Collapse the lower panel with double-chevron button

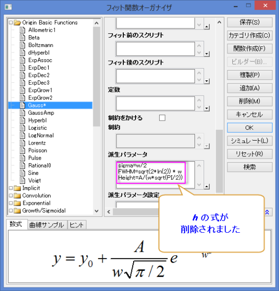point(267,212)
